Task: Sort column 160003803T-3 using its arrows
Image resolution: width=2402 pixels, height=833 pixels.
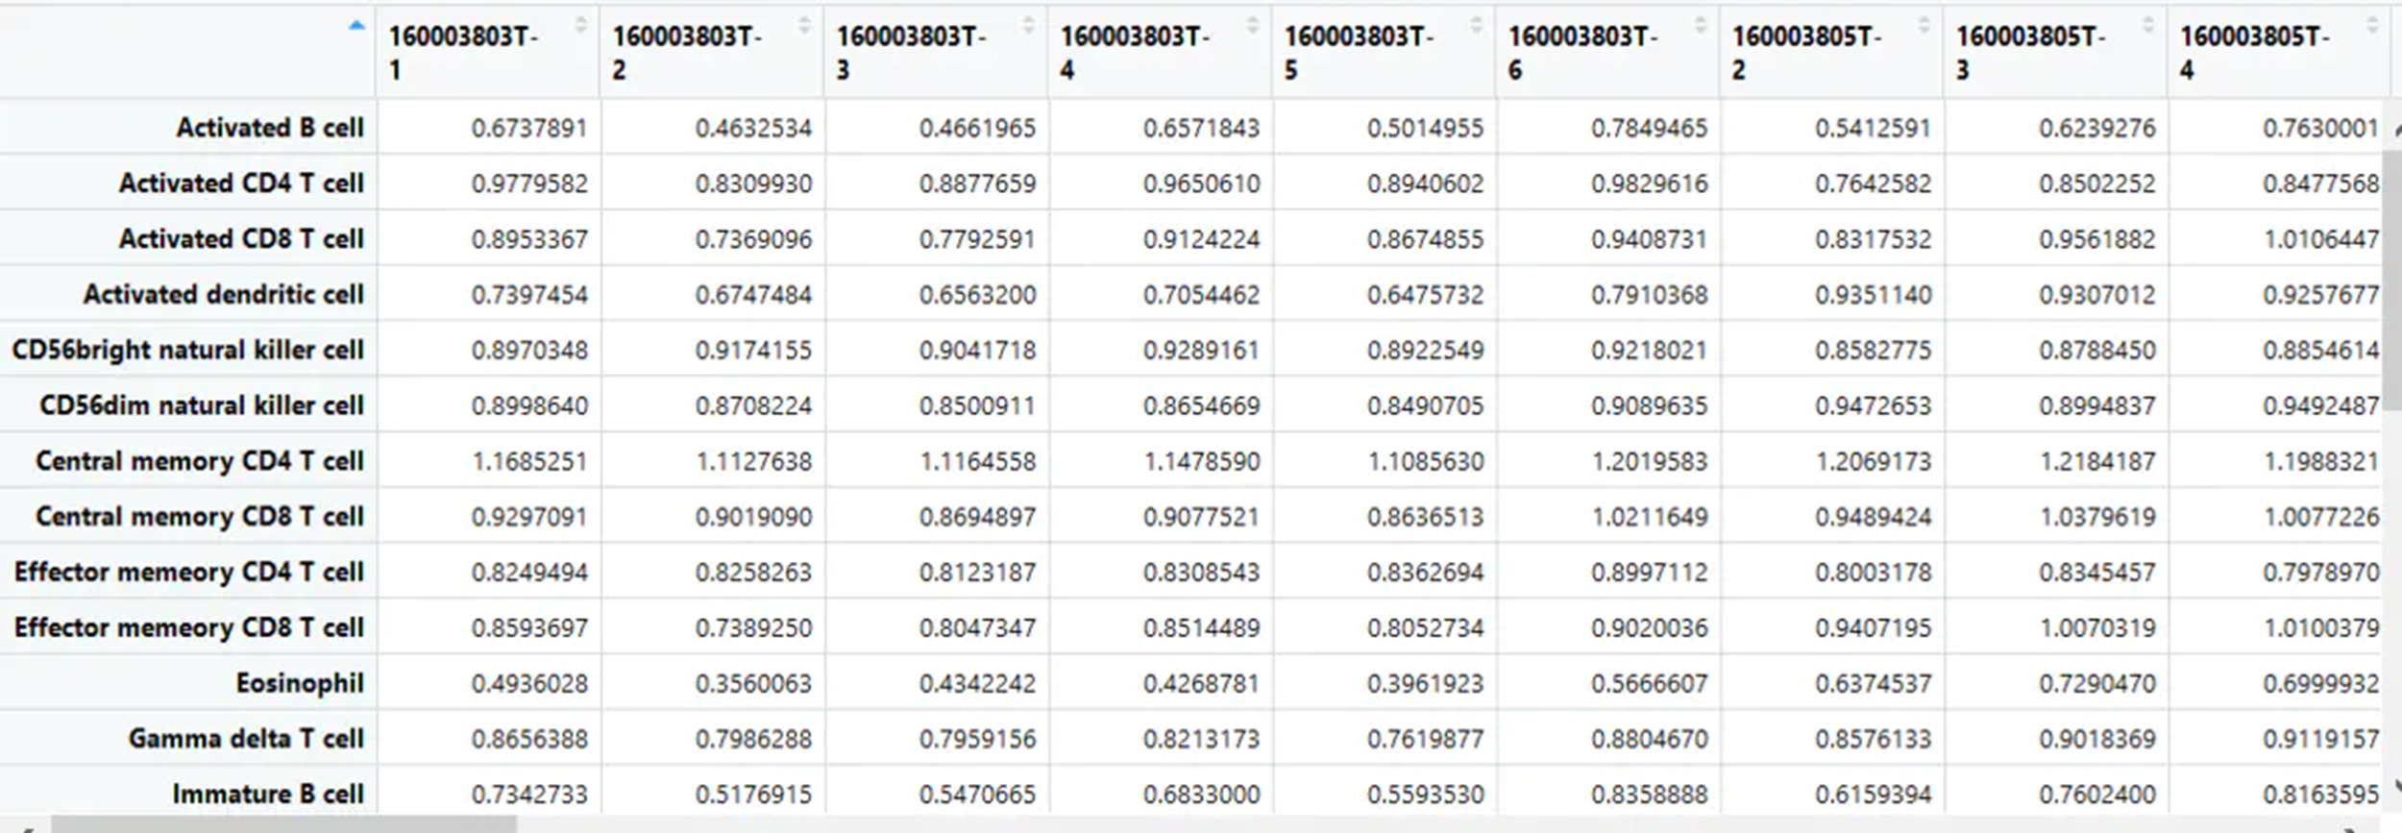Action: [1028, 26]
